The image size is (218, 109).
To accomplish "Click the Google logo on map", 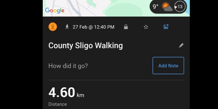I will 54,11.
